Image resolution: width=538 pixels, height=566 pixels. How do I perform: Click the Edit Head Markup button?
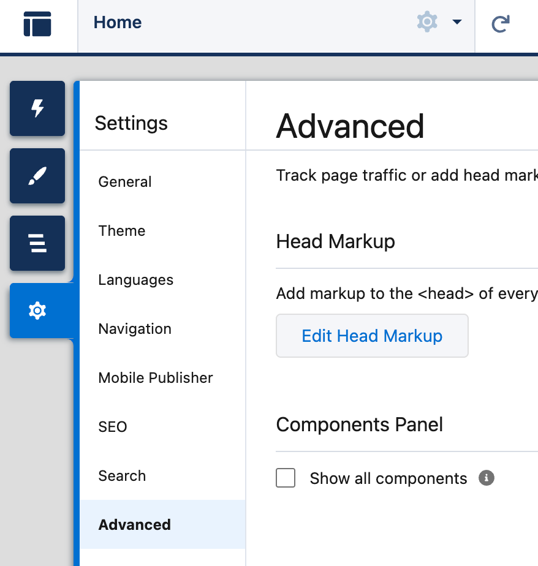coord(372,336)
